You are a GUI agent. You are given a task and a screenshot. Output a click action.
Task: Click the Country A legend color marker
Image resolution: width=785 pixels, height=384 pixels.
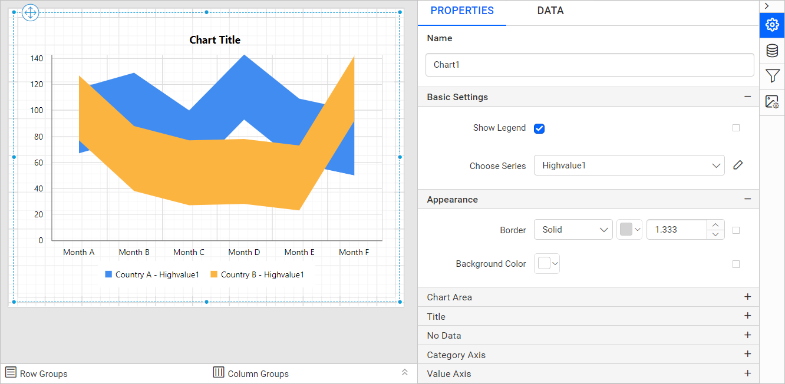pos(108,274)
